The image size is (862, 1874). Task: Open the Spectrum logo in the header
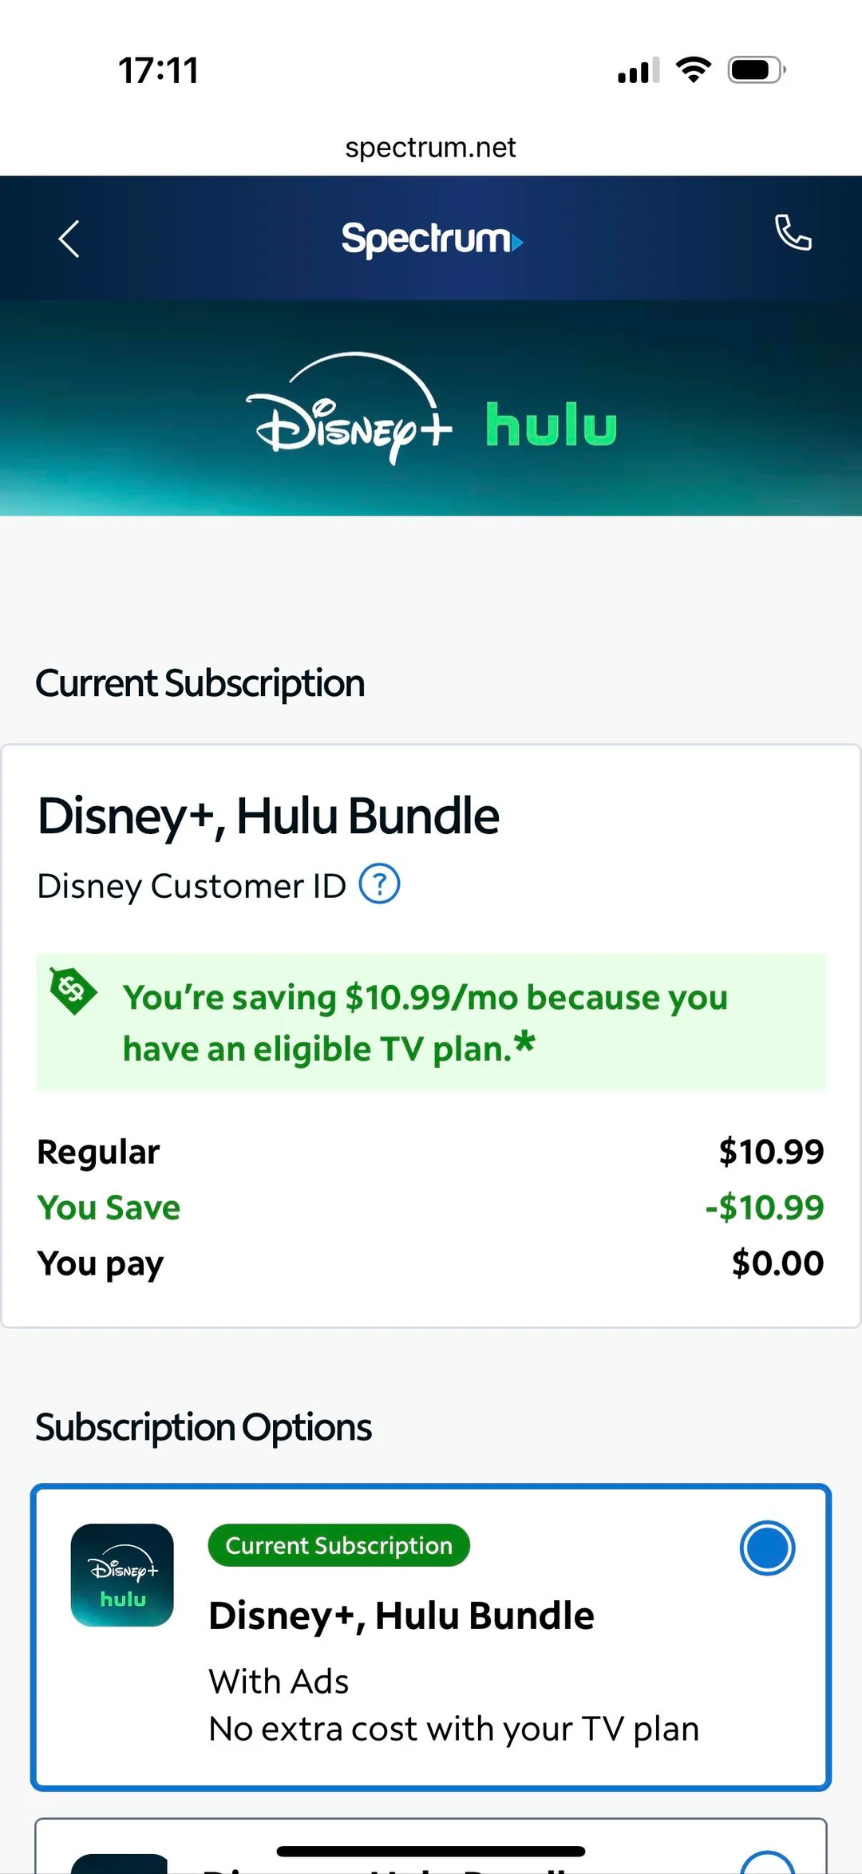click(x=431, y=239)
